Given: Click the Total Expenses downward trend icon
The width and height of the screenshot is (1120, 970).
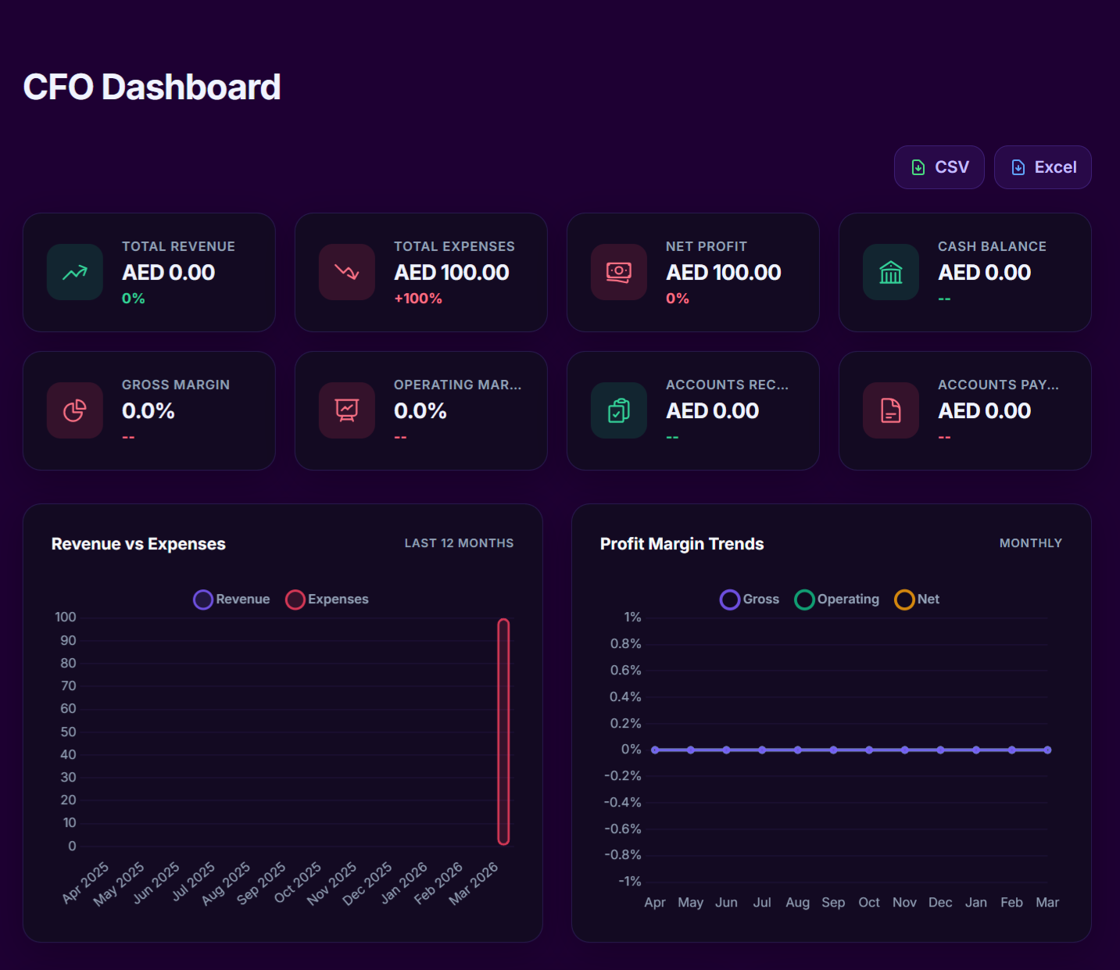Looking at the screenshot, I should click(x=346, y=272).
